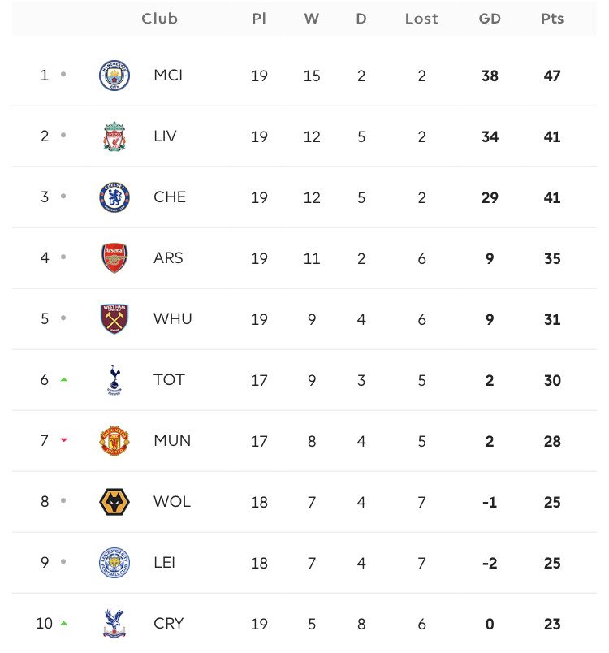Click the Manchester City club crest
609x653 pixels.
pyautogui.click(x=114, y=76)
